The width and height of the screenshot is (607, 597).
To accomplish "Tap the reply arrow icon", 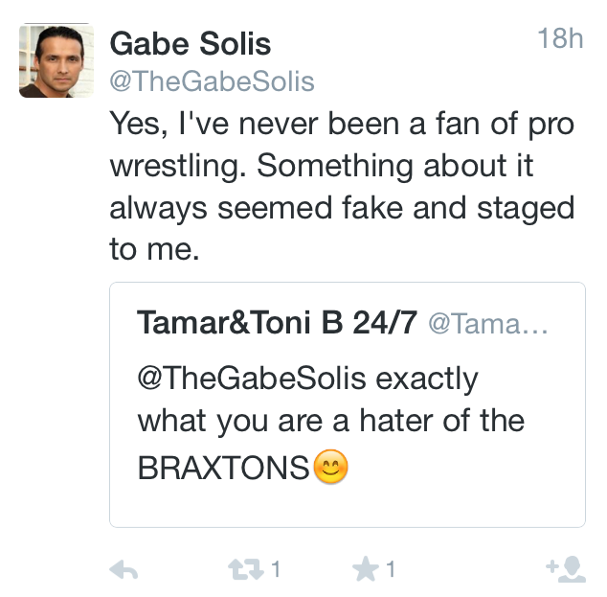I will (x=124, y=570).
